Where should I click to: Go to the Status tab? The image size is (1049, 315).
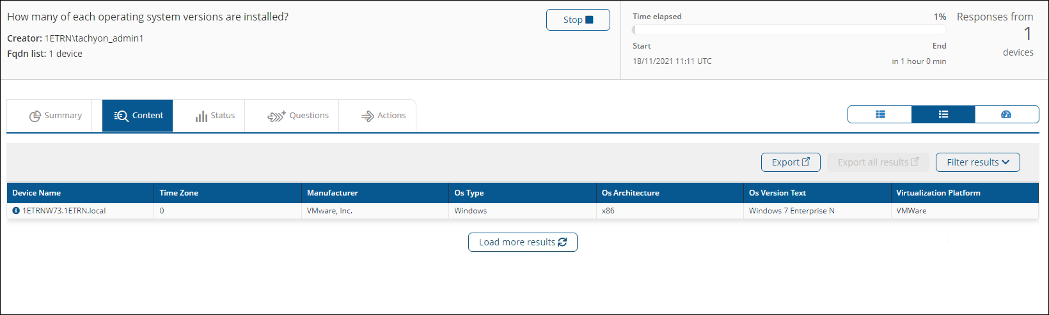[215, 116]
